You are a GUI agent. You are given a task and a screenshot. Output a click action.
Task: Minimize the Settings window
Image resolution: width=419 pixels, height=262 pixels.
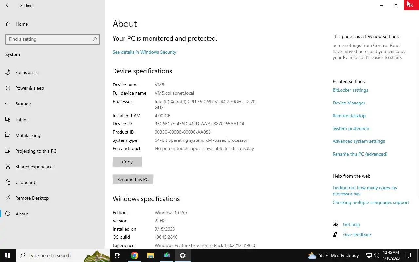(381, 5)
